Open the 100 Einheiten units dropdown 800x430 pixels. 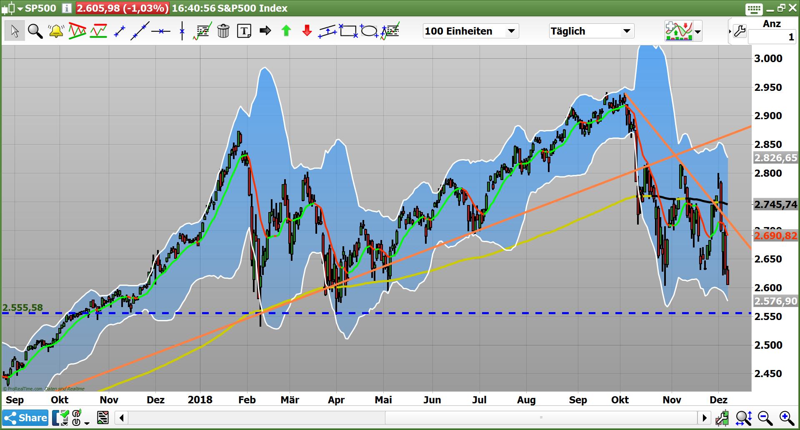[471, 31]
